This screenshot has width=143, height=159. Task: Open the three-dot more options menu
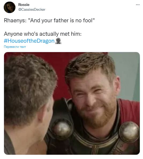point(138,5)
